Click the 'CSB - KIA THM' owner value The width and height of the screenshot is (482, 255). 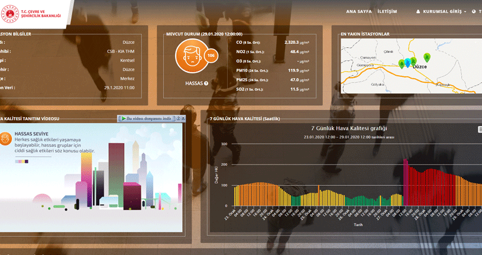[121, 51]
